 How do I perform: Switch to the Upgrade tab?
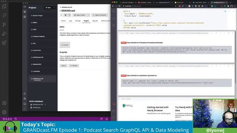tap(95, 21)
